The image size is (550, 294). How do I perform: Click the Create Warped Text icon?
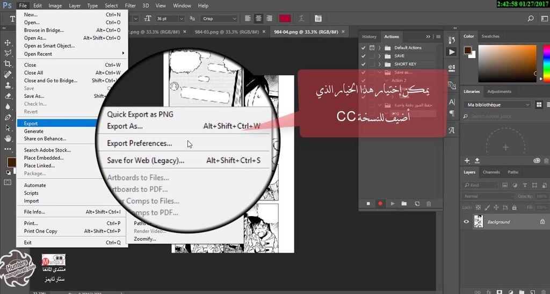tap(301, 19)
